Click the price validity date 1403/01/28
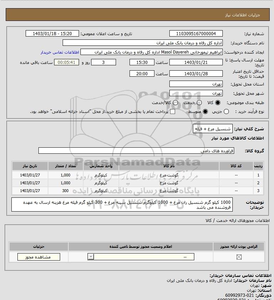274x300 pixels. point(196,73)
